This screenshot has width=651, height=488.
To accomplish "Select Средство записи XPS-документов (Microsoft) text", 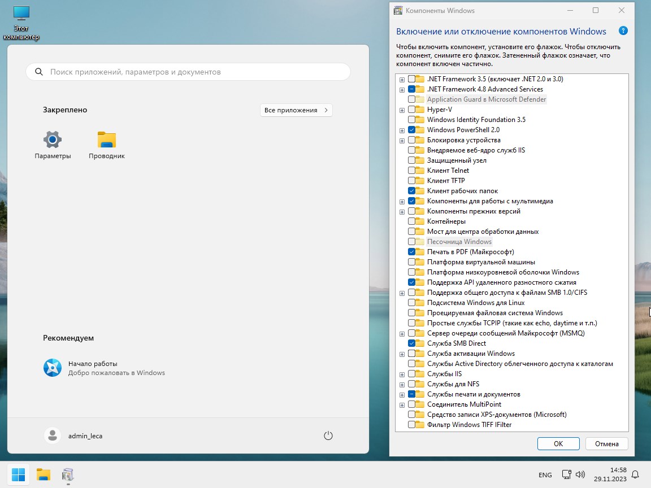I will click(x=497, y=415).
